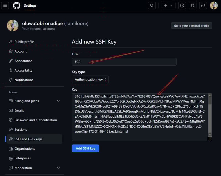This screenshot has width=221, height=176.
Task: Open the Public profile settings page
Action: coord(24,42)
